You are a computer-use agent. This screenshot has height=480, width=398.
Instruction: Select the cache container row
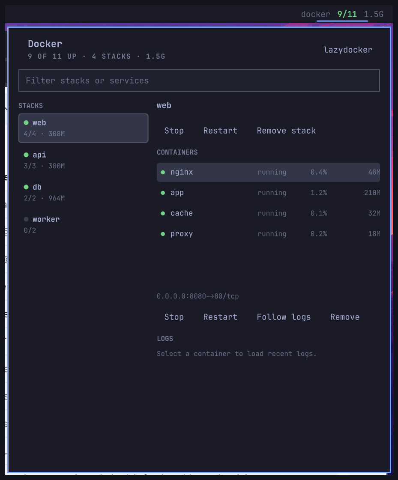tap(268, 213)
